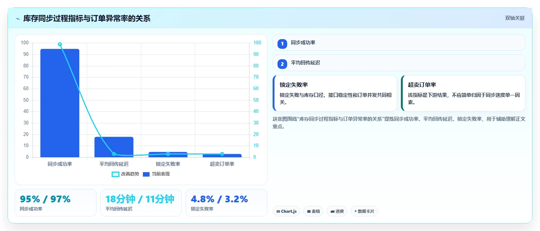Click the 4.8% / 3.2% stat card
Screen dimensions: 540x231
(x=226, y=203)
